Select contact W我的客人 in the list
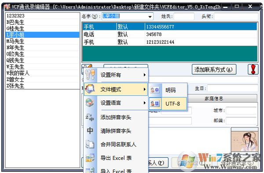This screenshot has width=264, height=173. point(42,73)
